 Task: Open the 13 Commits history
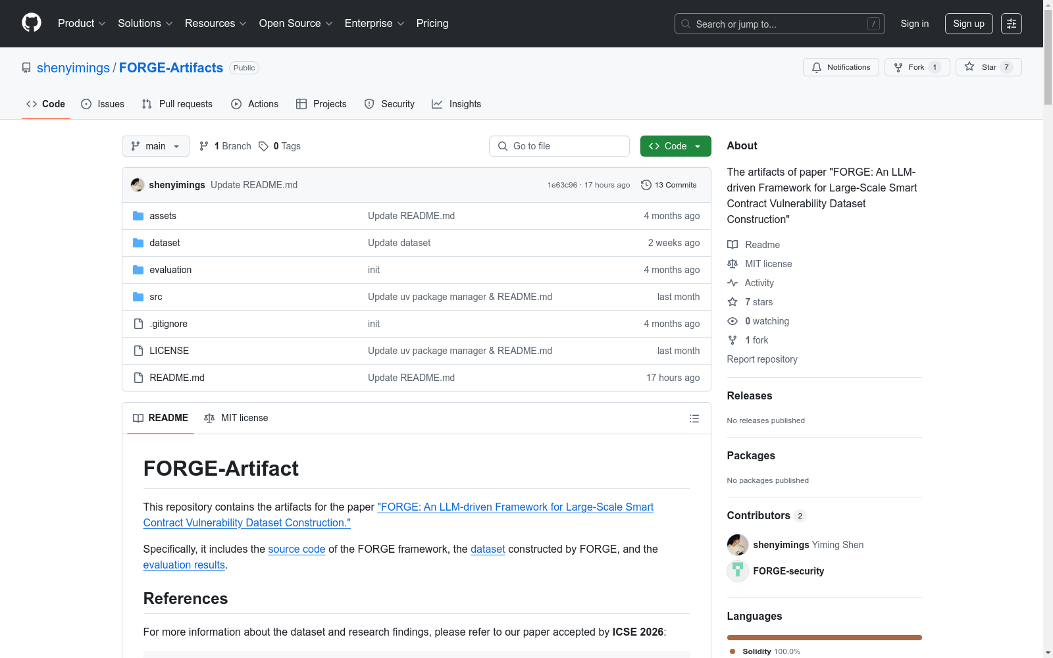(669, 185)
